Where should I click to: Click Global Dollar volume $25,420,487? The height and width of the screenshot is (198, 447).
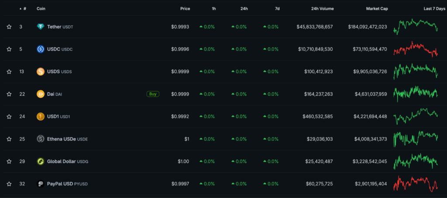319,161
